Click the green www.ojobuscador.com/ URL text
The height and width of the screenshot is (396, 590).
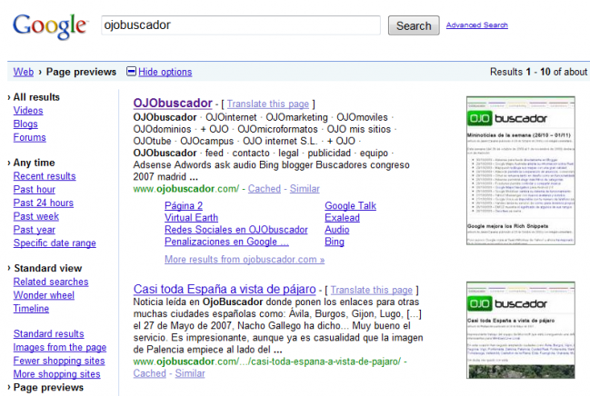(185, 188)
